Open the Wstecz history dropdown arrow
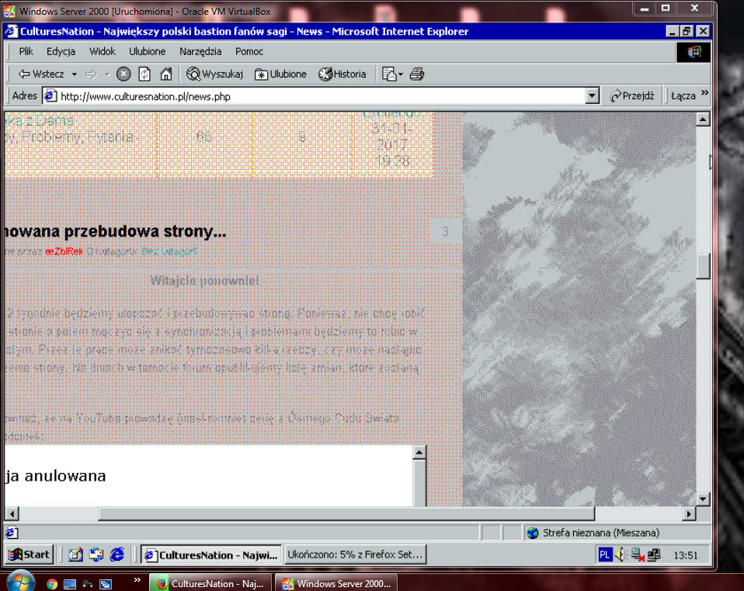Image resolution: width=744 pixels, height=591 pixels. 74,74
